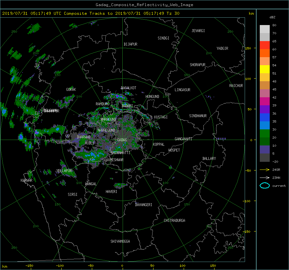Click the CHITRADURGA city label

[x=174, y=221]
